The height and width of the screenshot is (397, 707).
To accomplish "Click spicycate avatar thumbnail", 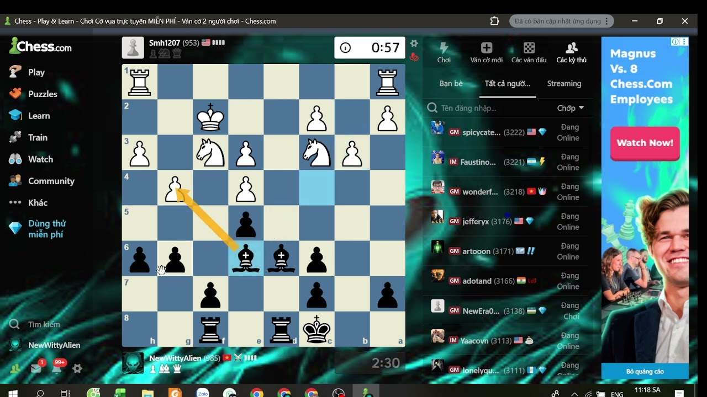I will [437, 127].
